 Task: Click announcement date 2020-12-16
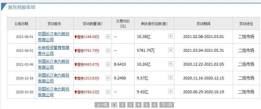pyautogui.click(x=24, y=78)
